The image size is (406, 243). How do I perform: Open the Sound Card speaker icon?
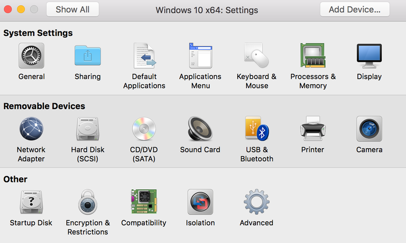coord(200,129)
